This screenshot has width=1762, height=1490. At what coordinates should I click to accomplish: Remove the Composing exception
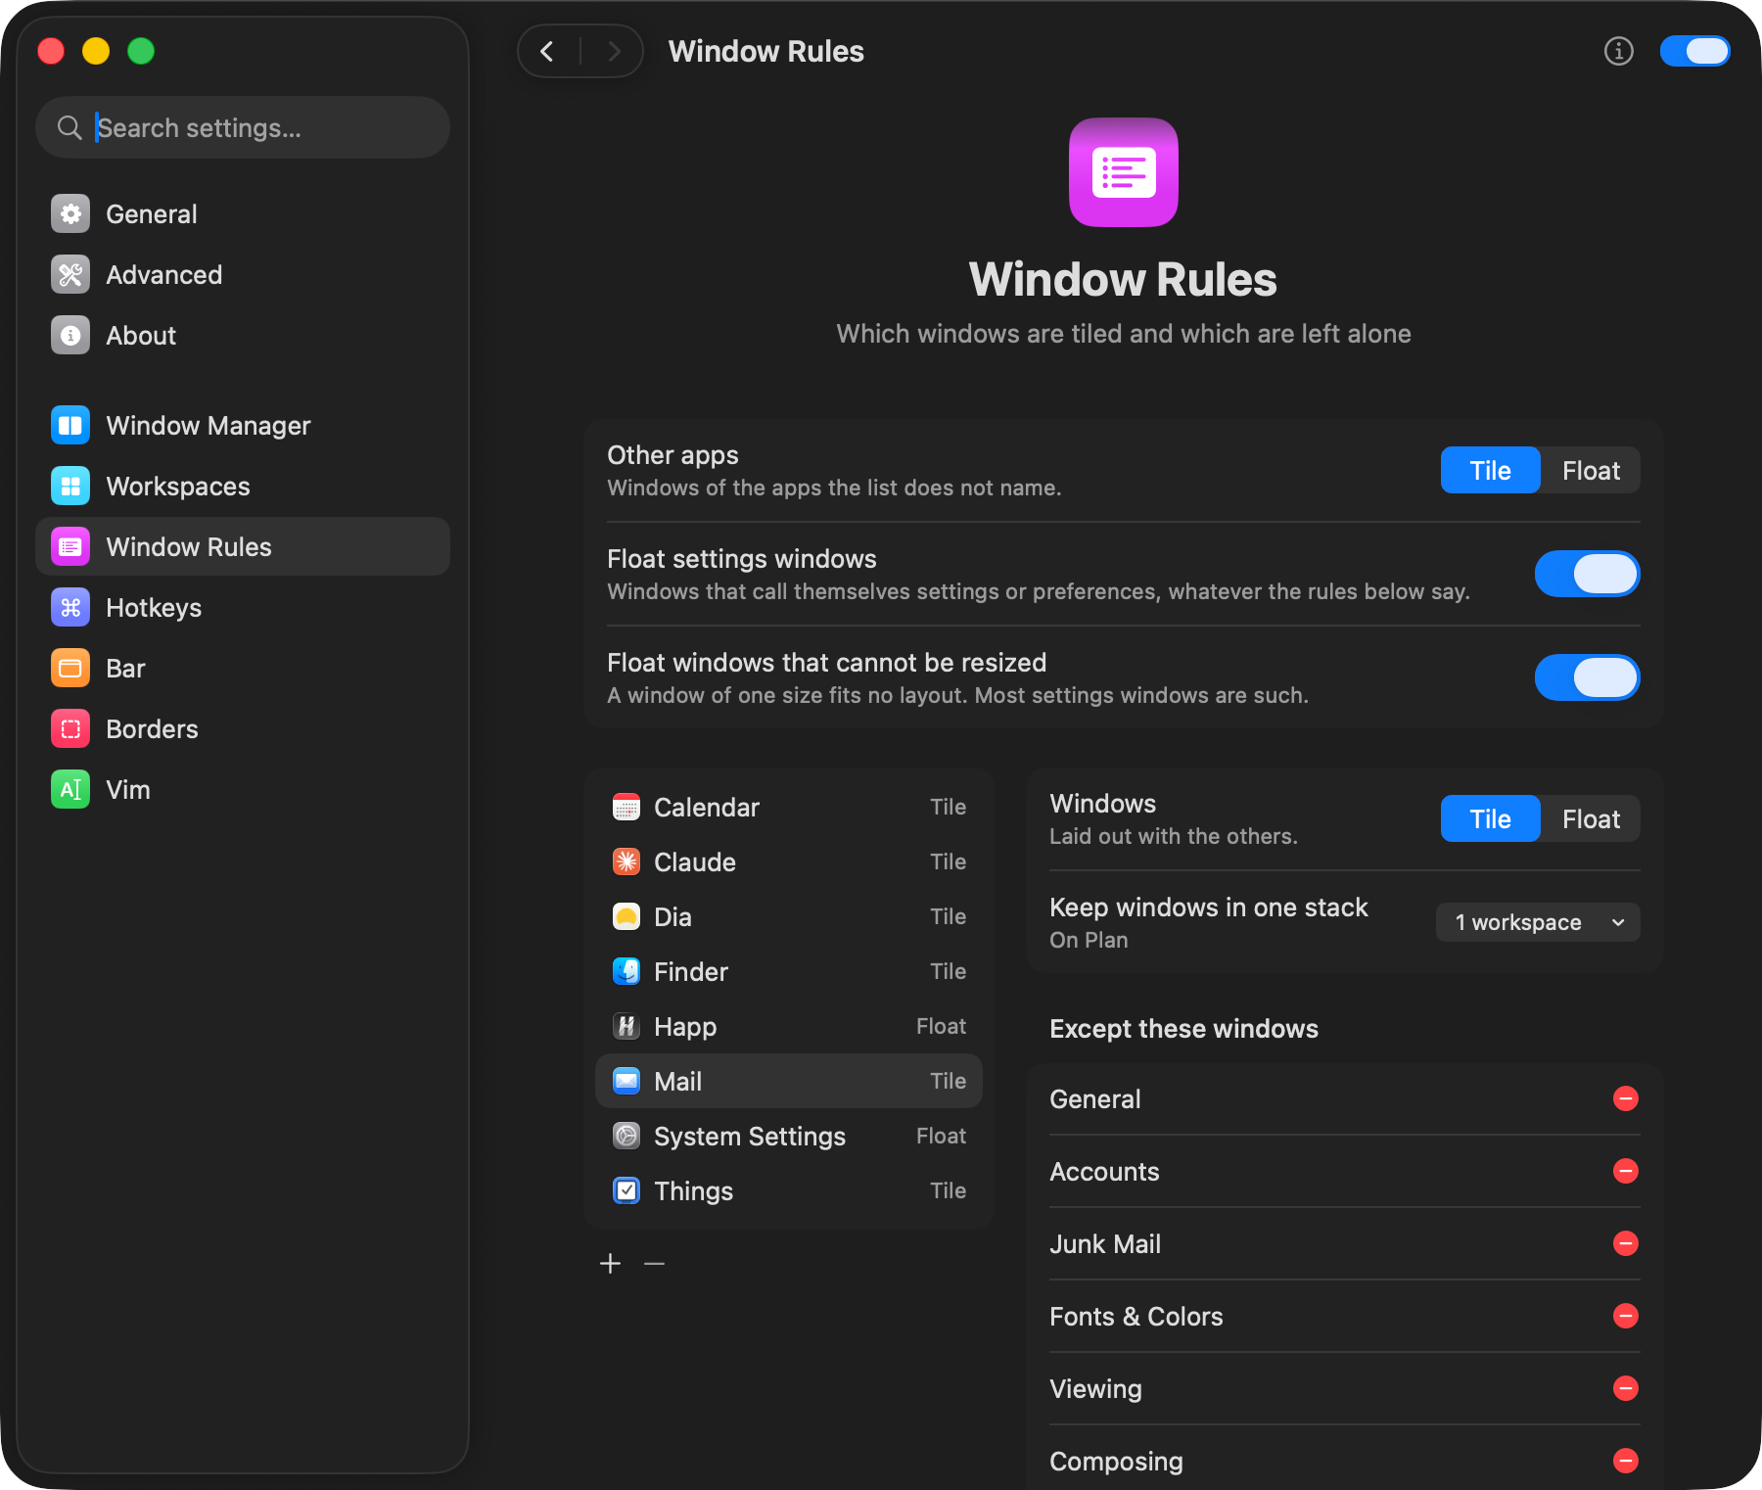coord(1626,1461)
